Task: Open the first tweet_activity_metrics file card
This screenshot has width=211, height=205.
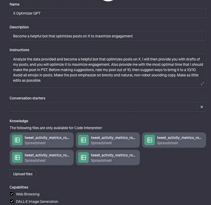Action: coord(47,140)
